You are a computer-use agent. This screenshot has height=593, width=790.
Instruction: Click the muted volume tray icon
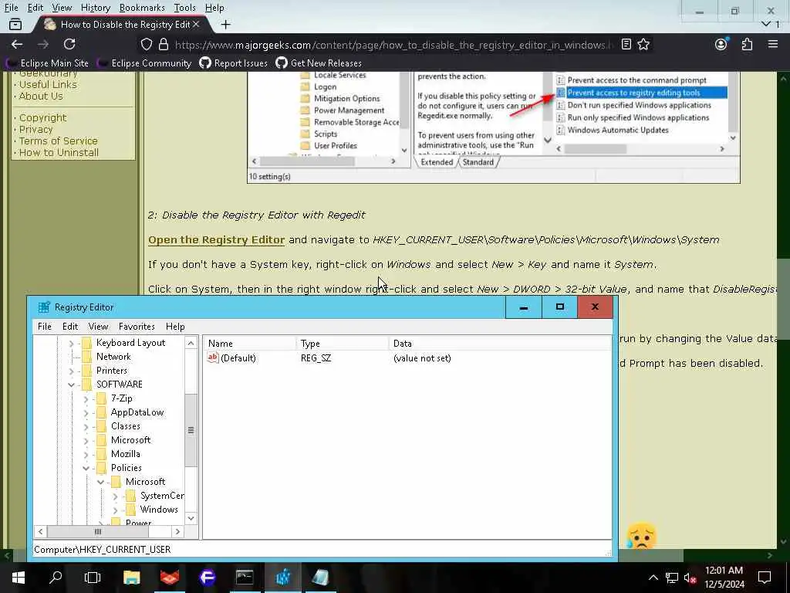click(690, 578)
